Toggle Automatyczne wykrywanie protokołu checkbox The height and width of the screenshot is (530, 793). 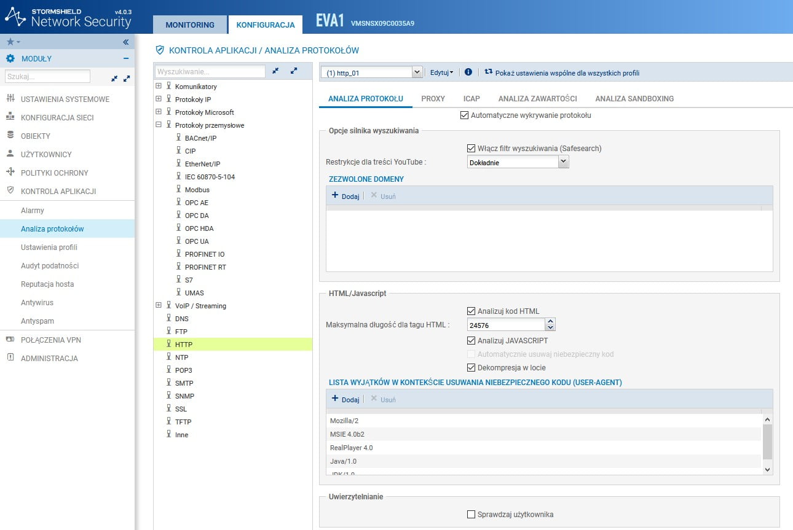click(x=464, y=115)
